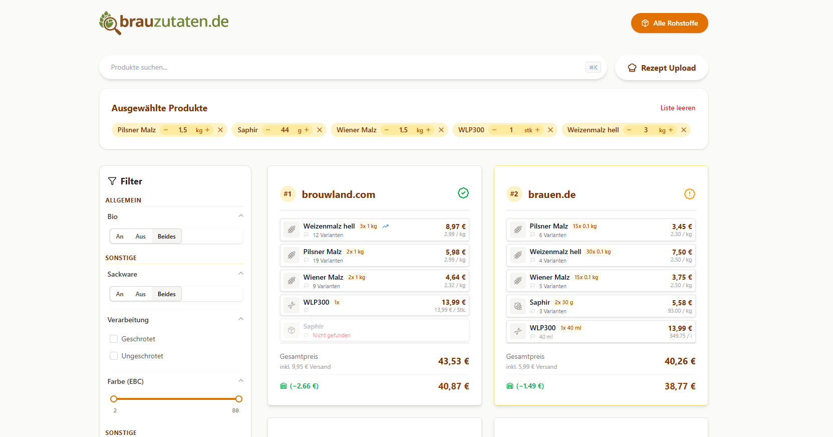Viewport: 833px width, 437px height.
Task: Increase Saphir quantity with plus icon
Action: pyautogui.click(x=307, y=130)
